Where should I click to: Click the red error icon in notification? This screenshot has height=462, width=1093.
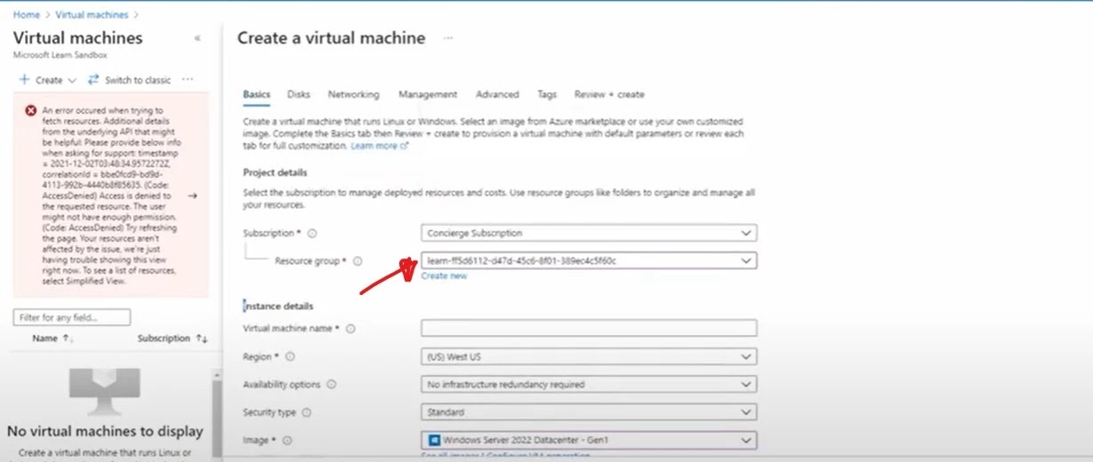(31, 111)
